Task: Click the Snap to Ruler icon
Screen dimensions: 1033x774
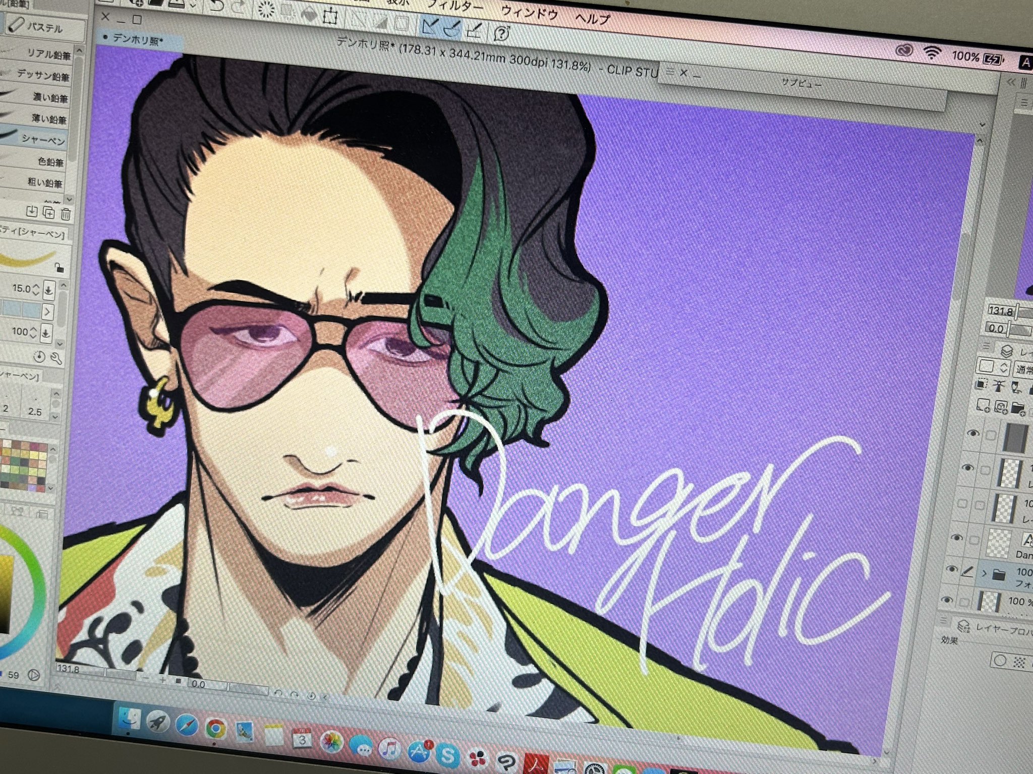Action: pos(429,26)
